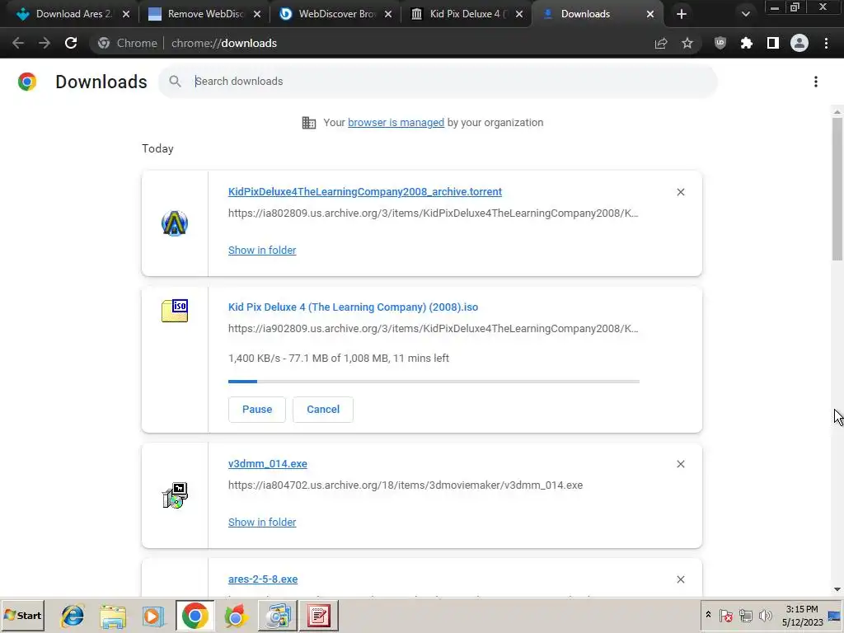Open the ares-2-5-8.exe file link
Viewport: 844px width, 633px height.
tap(263, 579)
